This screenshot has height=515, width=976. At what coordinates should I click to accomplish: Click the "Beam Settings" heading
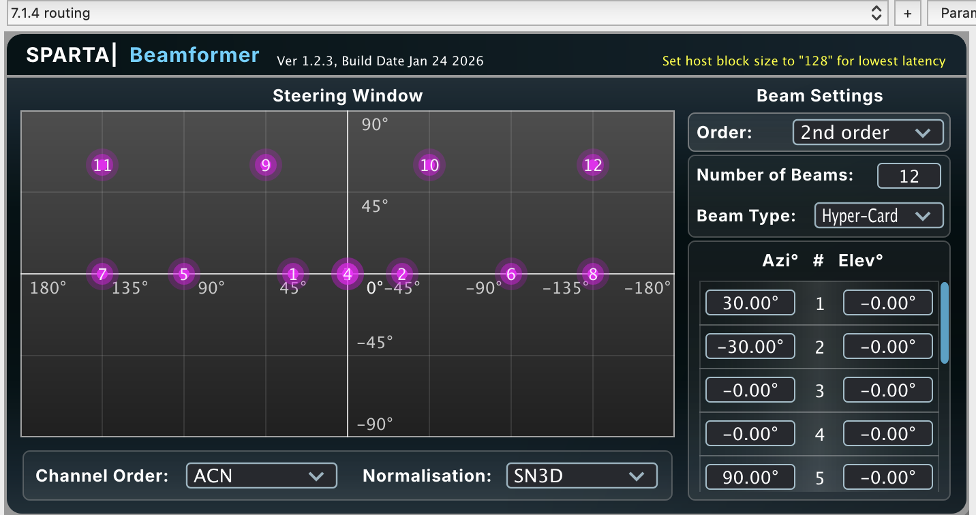(820, 96)
